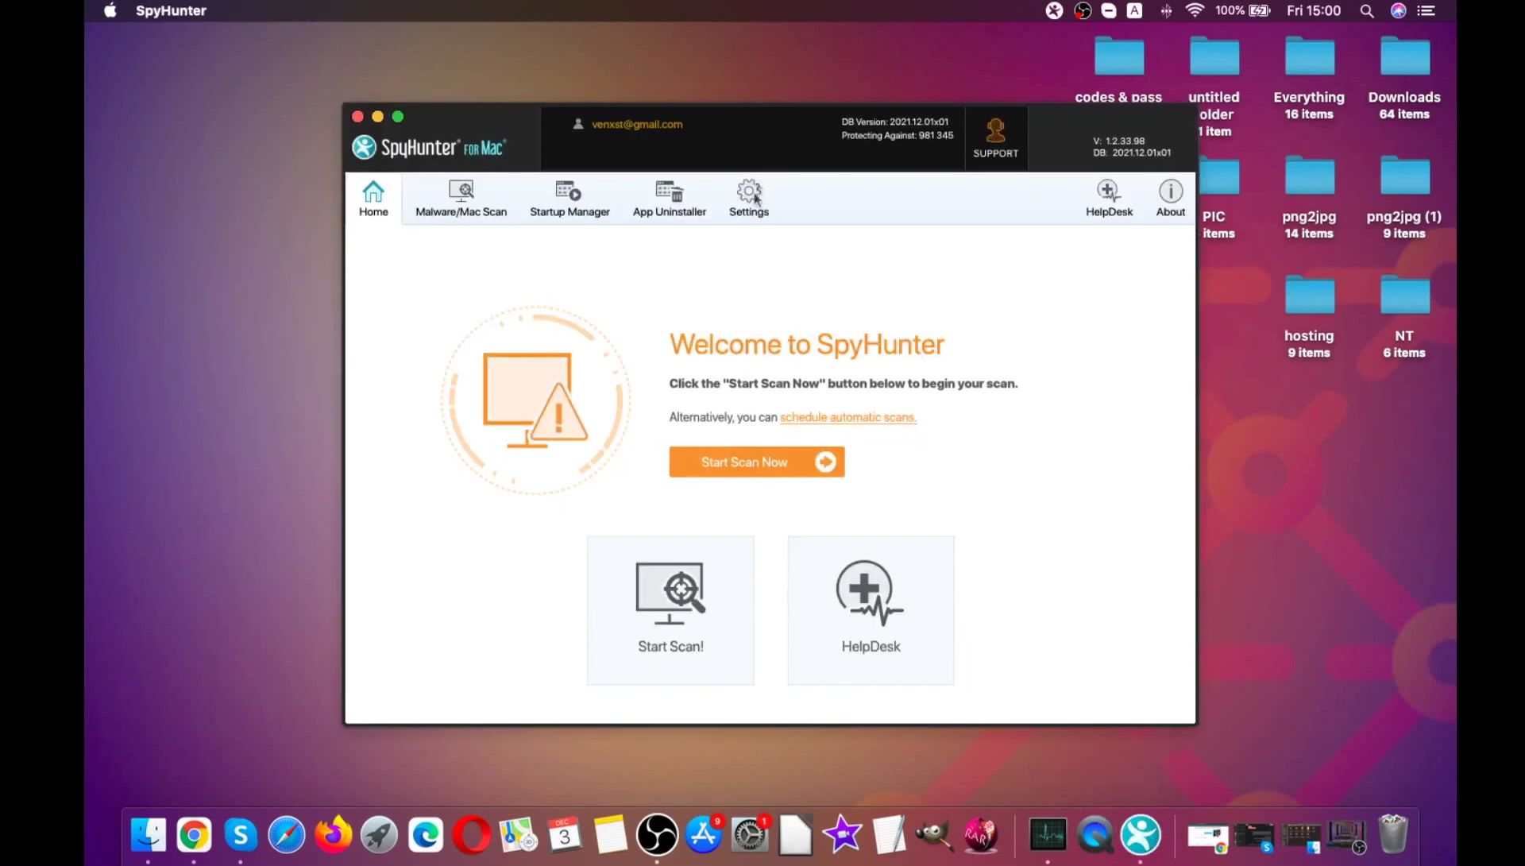Open Calendar in the dock
The image size is (1525, 866).
click(564, 834)
